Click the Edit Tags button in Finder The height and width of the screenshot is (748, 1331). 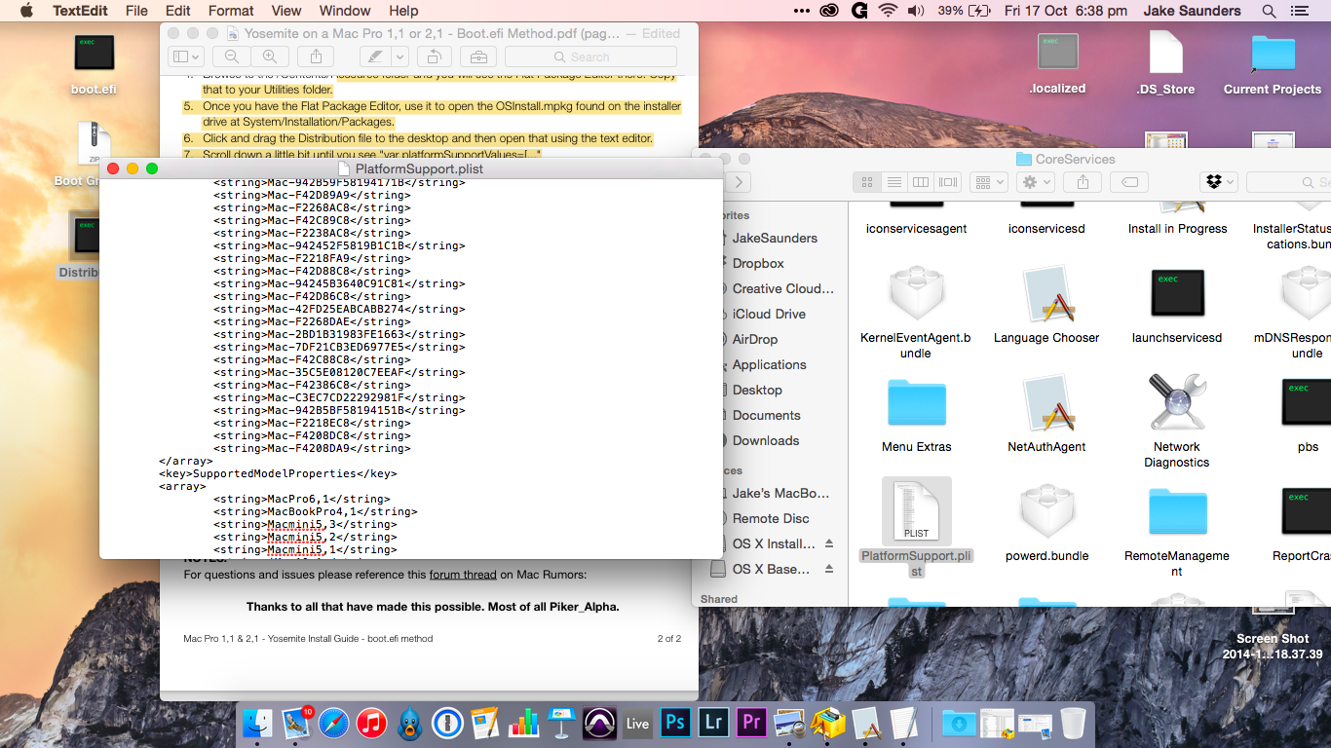[x=1129, y=182]
